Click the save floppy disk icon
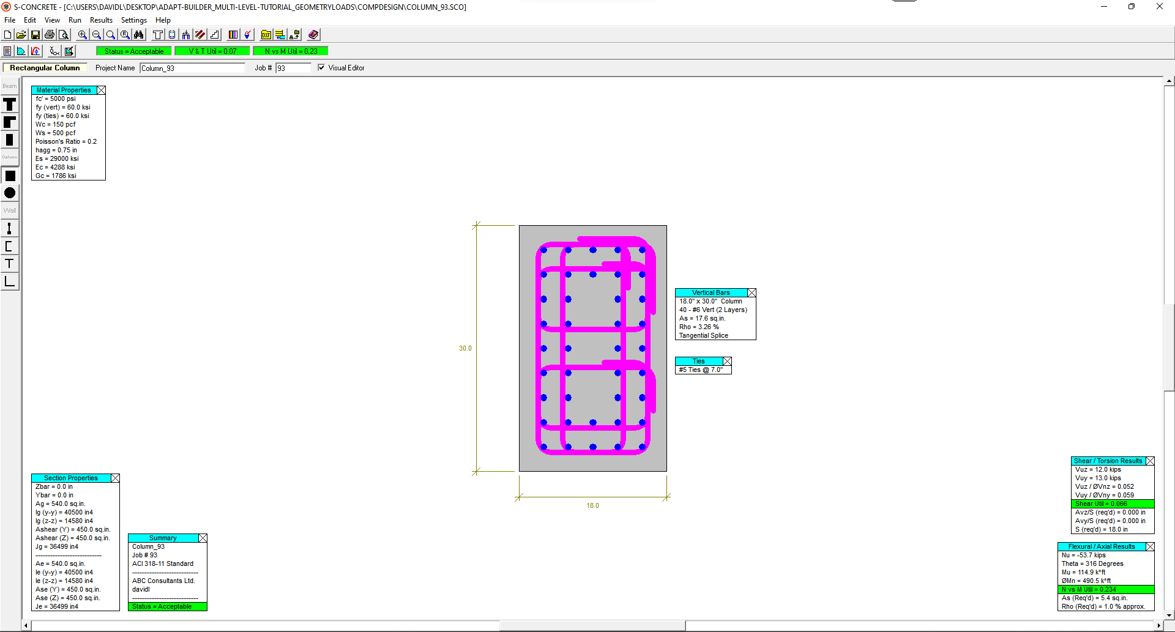Viewport: 1175px width, 632px height. tap(35, 35)
